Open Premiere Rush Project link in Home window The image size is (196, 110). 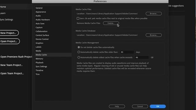pos(16,57)
